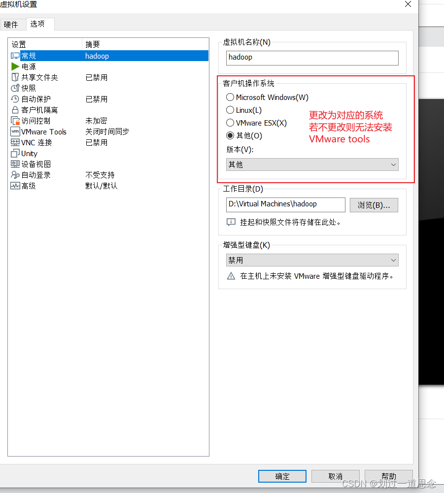
Task: Select the 快照 settings row
Action: [x=109, y=88]
